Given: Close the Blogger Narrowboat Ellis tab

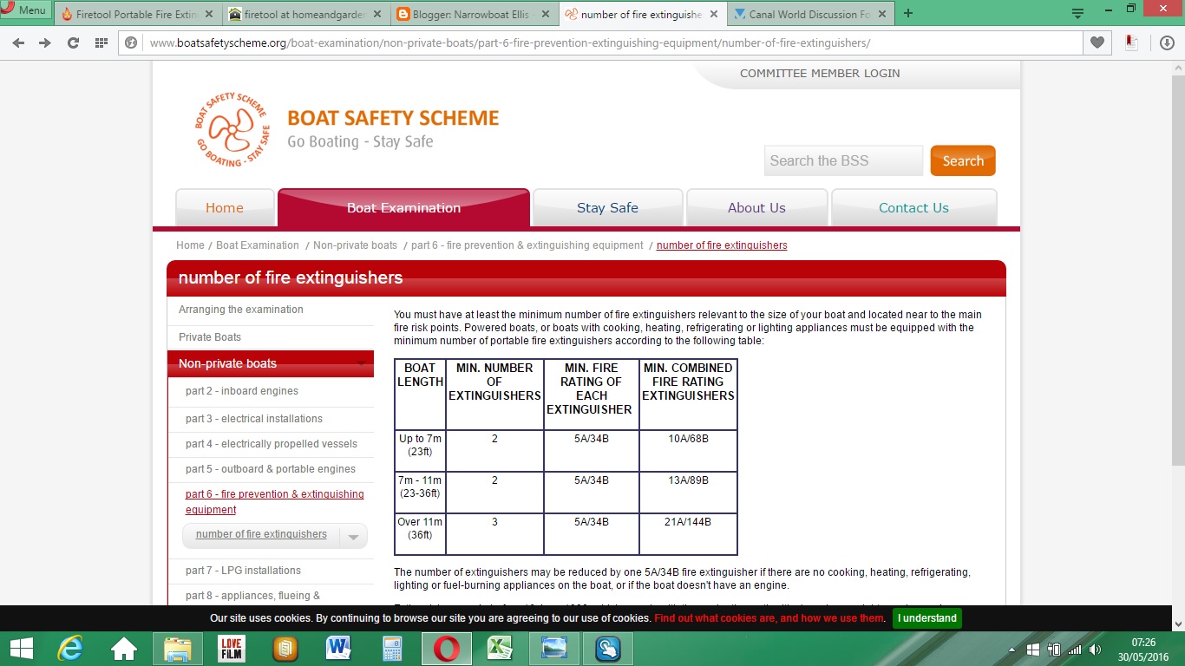Looking at the screenshot, I should click(x=545, y=14).
